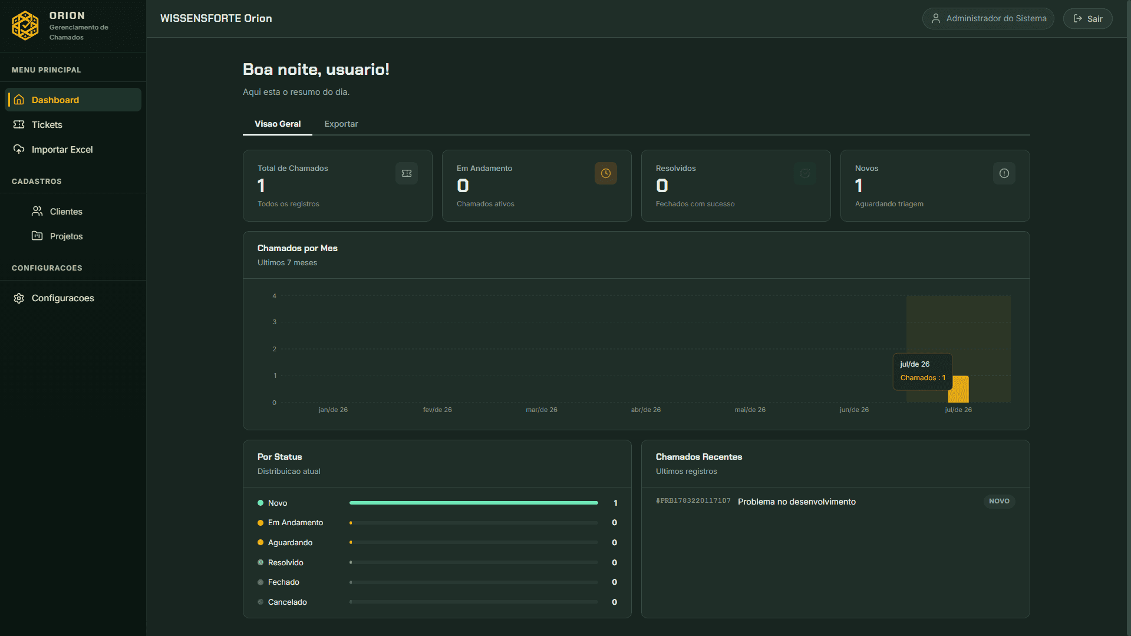1131x636 pixels.
Task: Select the Em Andamento card
Action: (x=537, y=186)
